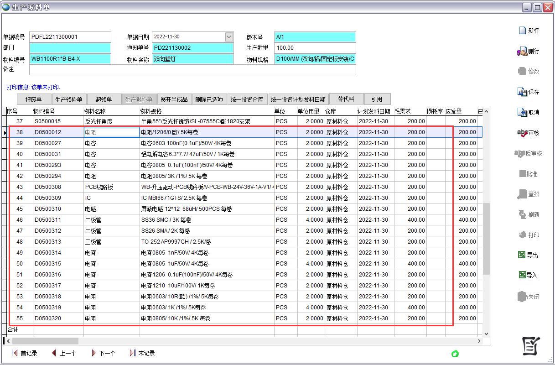This screenshot has width=555, height=365.
Task: Click the green refresh icon at bottom
Action: click(x=455, y=354)
